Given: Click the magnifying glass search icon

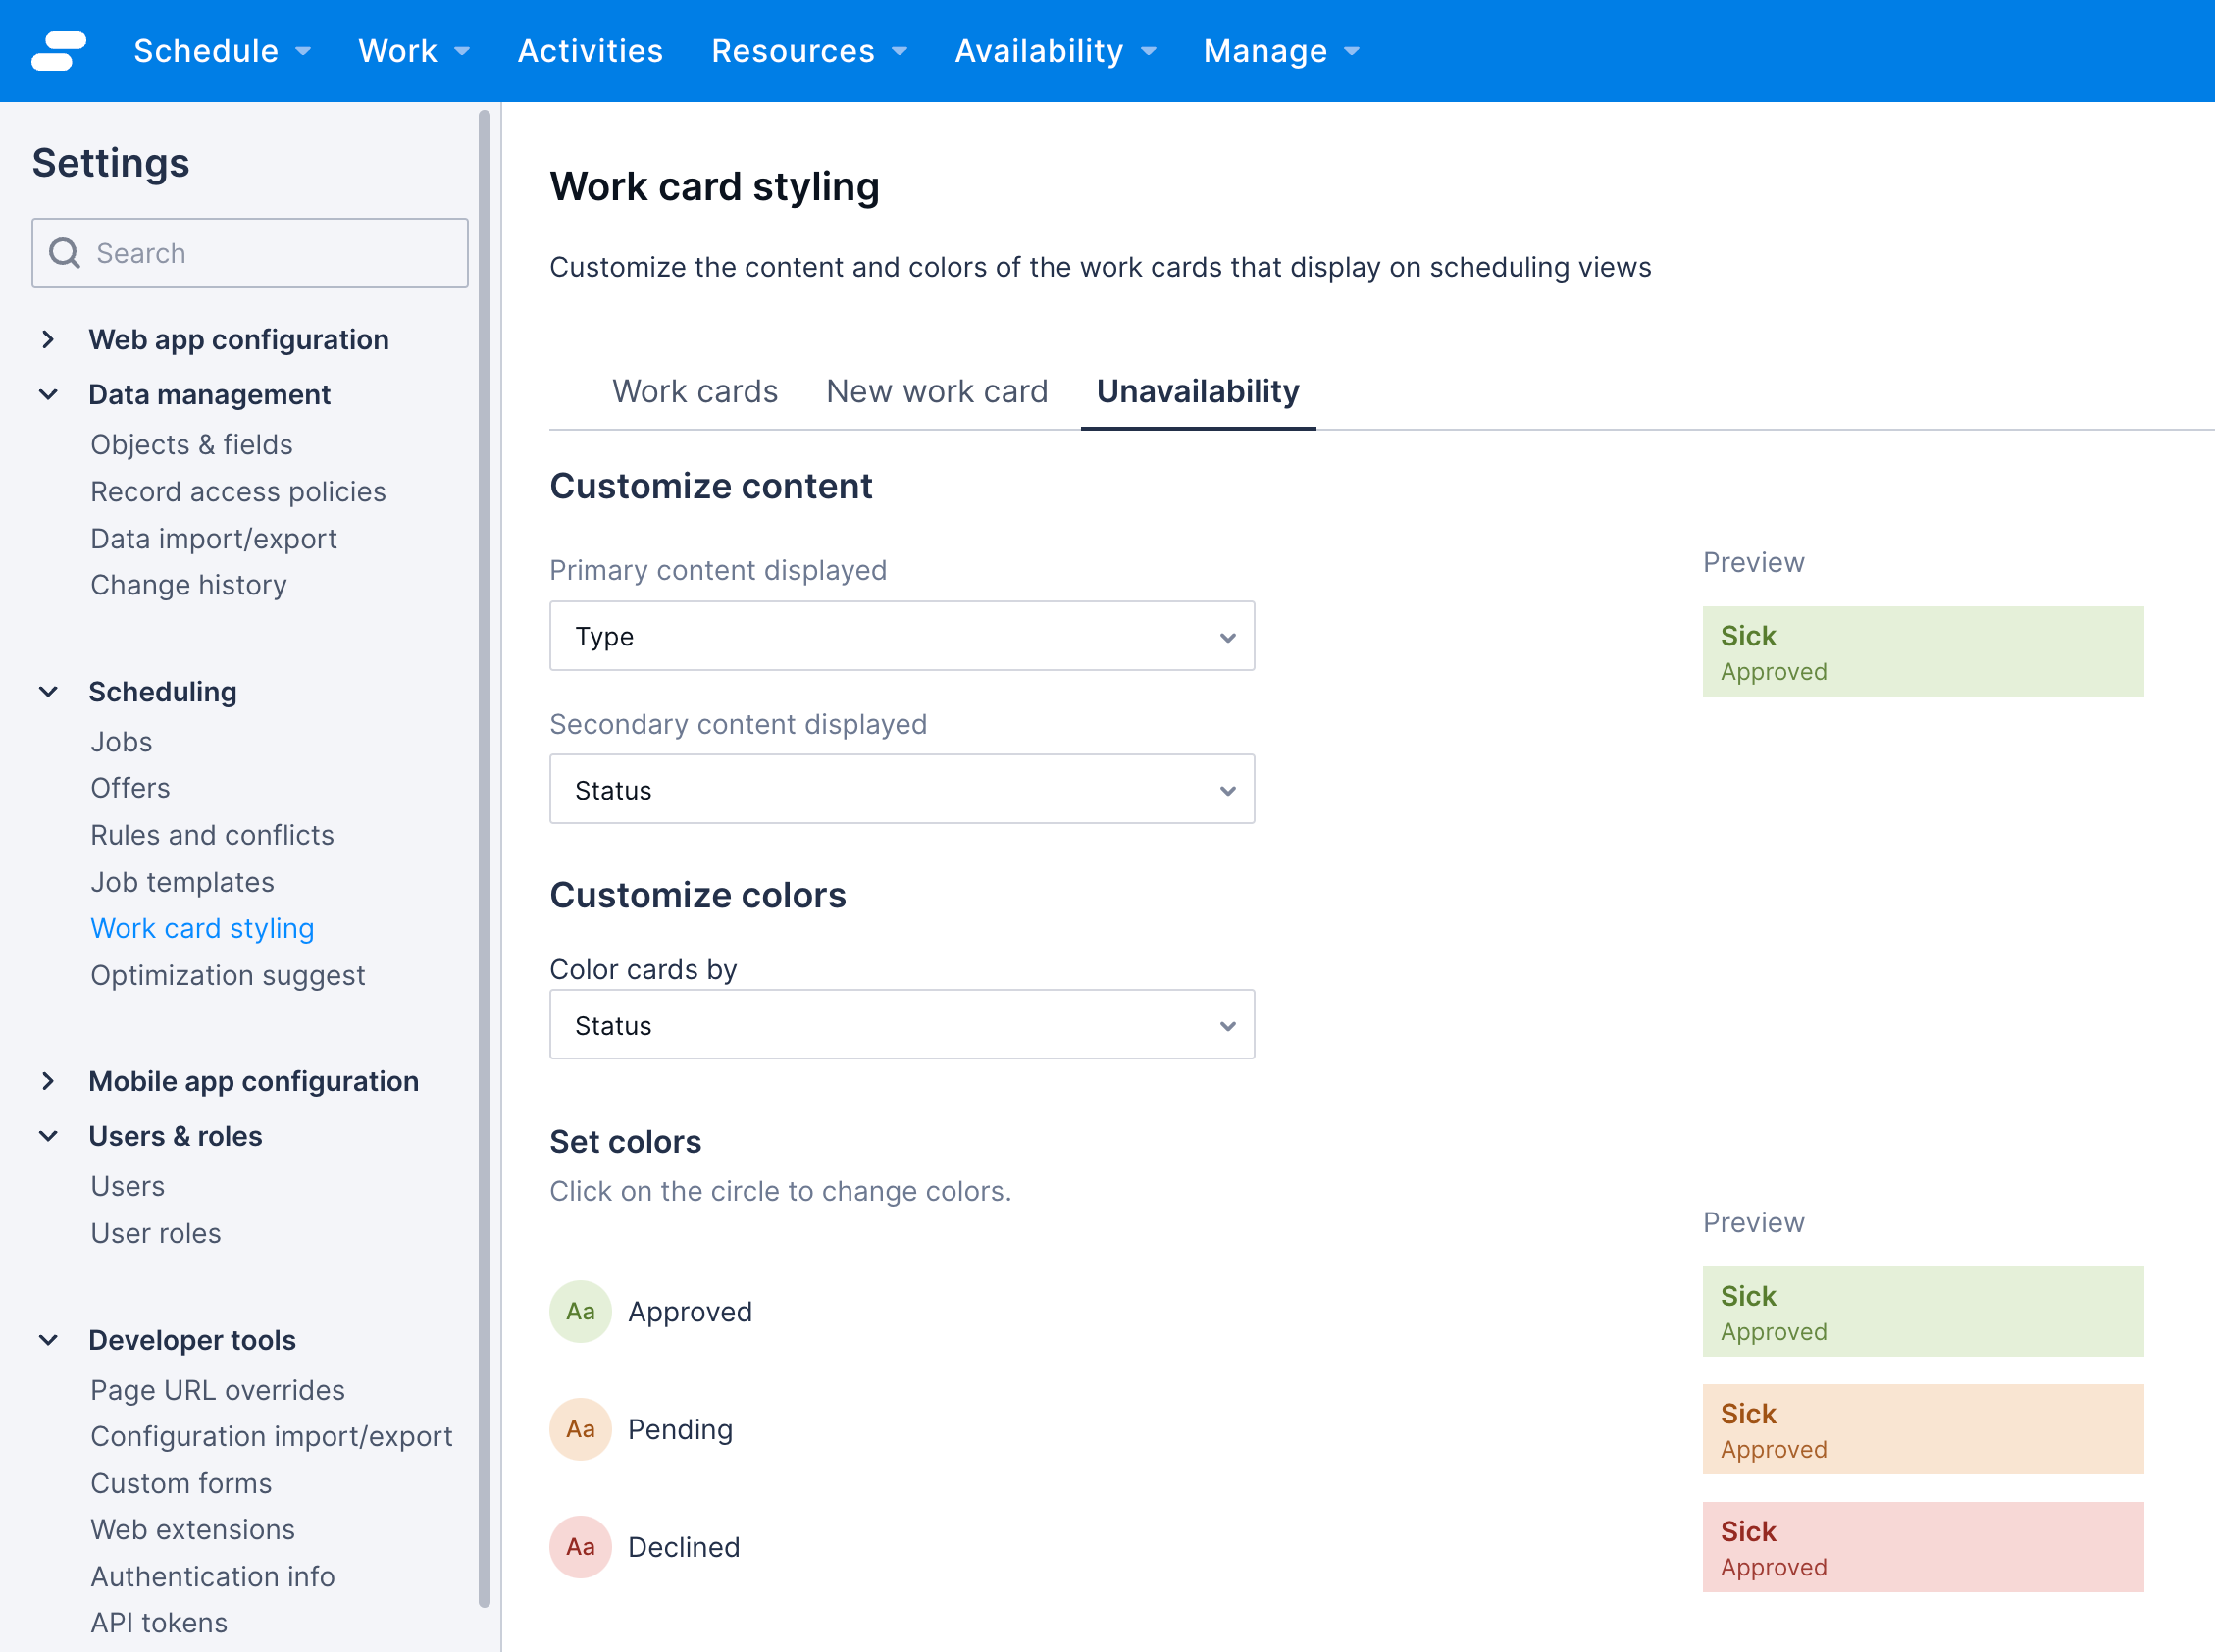Looking at the screenshot, I should (65, 252).
